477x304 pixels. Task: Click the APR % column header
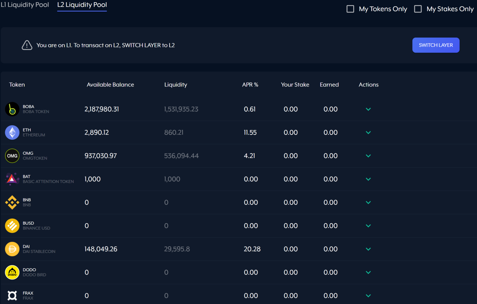(250, 85)
